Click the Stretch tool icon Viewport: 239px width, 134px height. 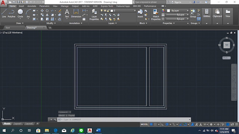tap(42, 19)
